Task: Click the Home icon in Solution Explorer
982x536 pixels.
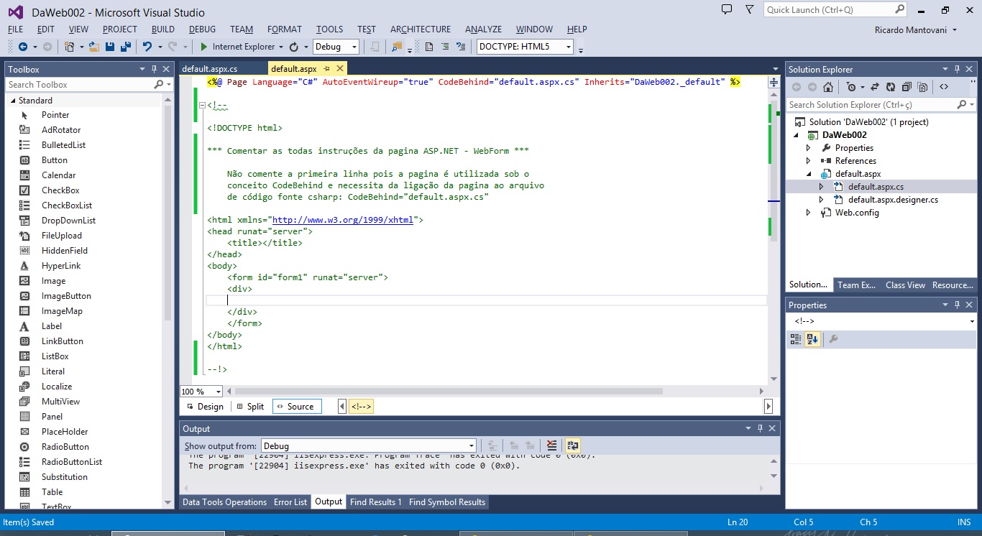Action: pyautogui.click(x=828, y=87)
